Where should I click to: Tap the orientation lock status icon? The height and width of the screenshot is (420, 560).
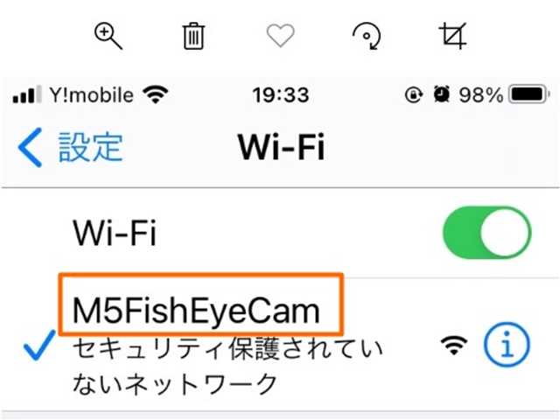[x=414, y=95]
